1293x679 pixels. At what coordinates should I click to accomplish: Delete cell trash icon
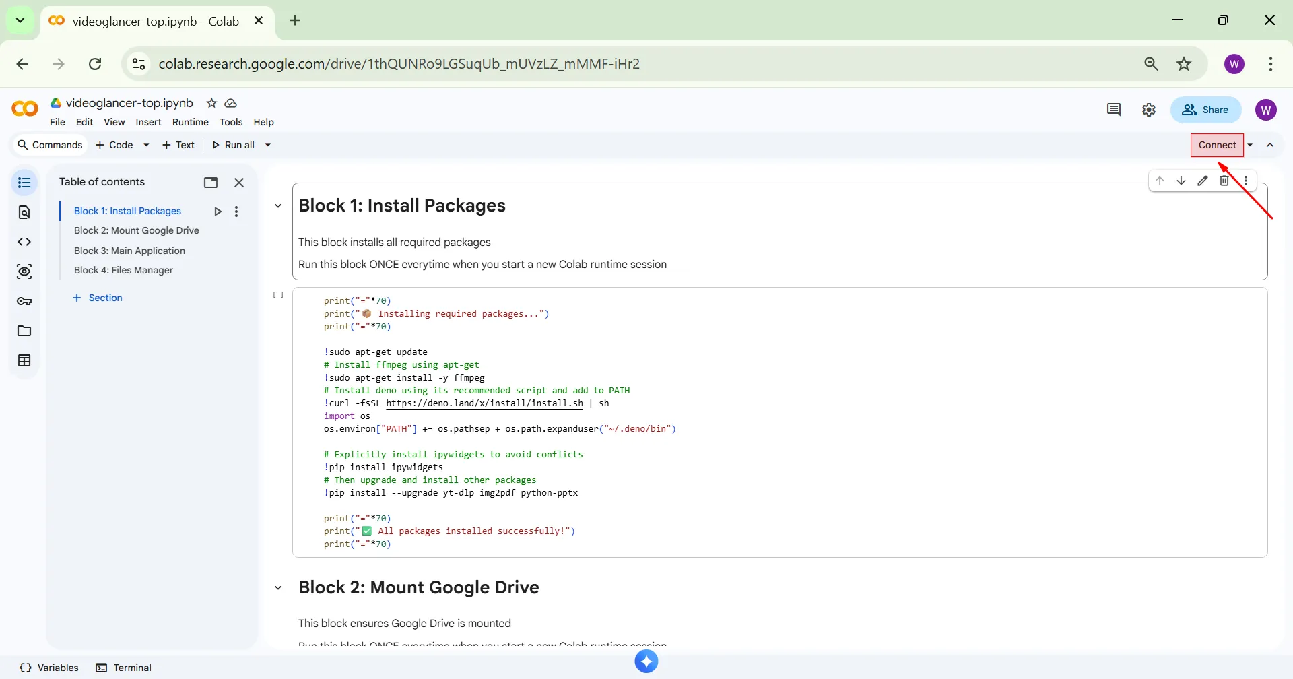coord(1224,181)
